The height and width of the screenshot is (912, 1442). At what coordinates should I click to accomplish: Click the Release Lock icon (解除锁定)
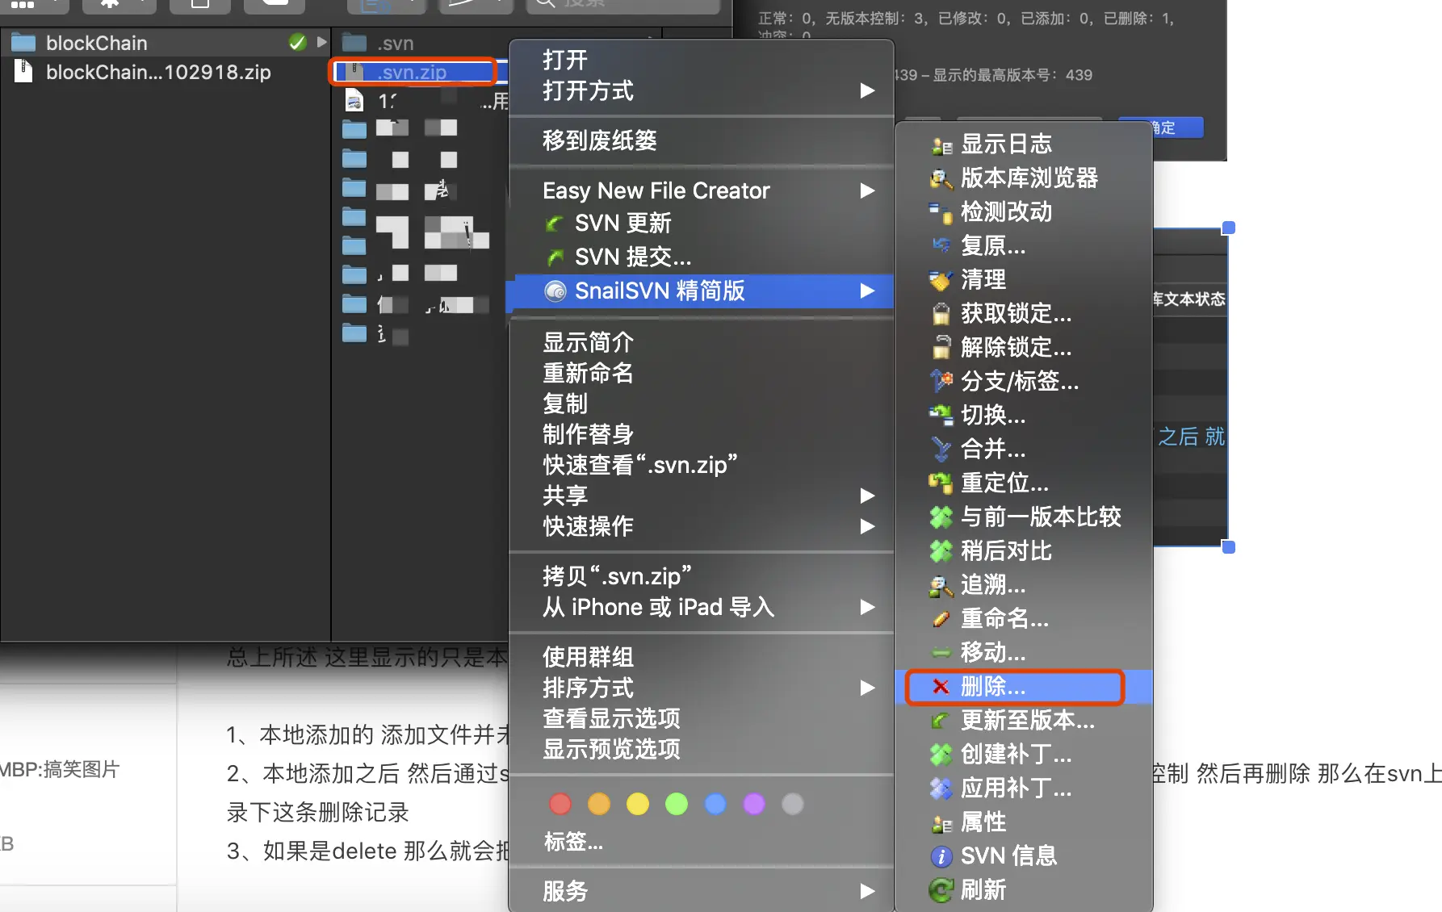point(941,348)
